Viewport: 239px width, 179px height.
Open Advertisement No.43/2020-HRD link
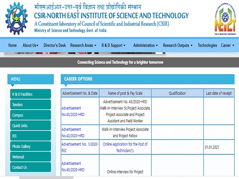pyautogui.click(x=73, y=111)
